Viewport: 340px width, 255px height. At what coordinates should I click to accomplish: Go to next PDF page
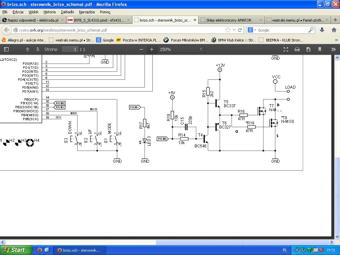pos(38,49)
